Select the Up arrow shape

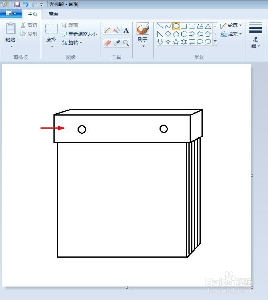point(208,34)
